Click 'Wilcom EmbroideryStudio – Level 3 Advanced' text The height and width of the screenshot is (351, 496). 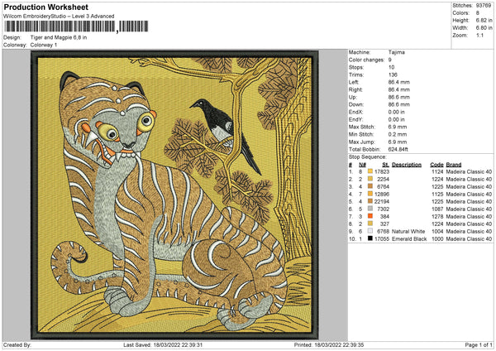click(x=59, y=17)
